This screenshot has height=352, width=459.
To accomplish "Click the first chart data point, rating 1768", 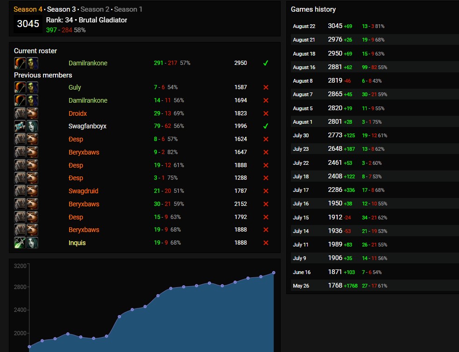I will (x=29, y=347).
